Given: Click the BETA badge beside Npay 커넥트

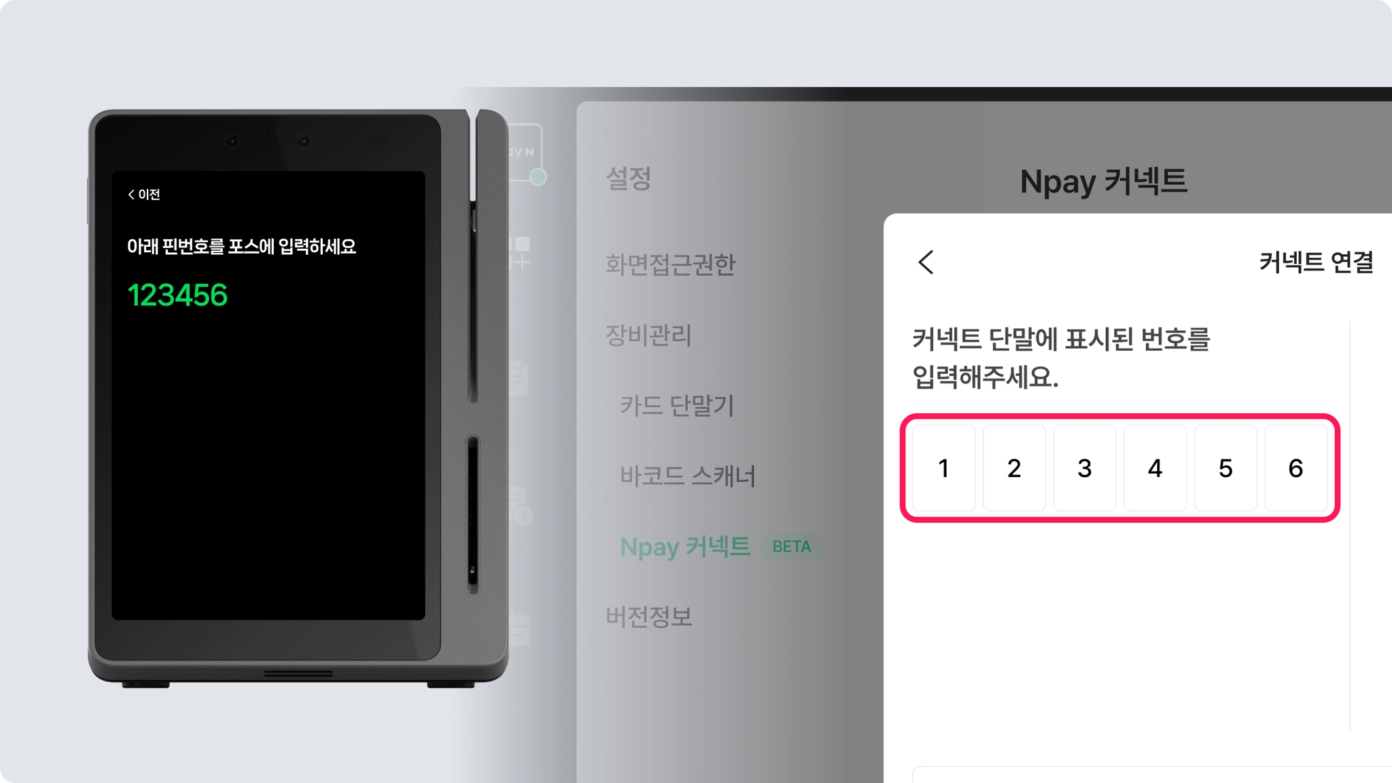Looking at the screenshot, I should coord(792,546).
